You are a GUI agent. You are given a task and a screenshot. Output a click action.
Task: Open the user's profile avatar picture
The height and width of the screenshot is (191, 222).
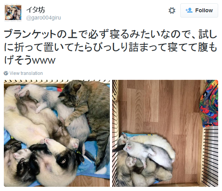[13, 13]
